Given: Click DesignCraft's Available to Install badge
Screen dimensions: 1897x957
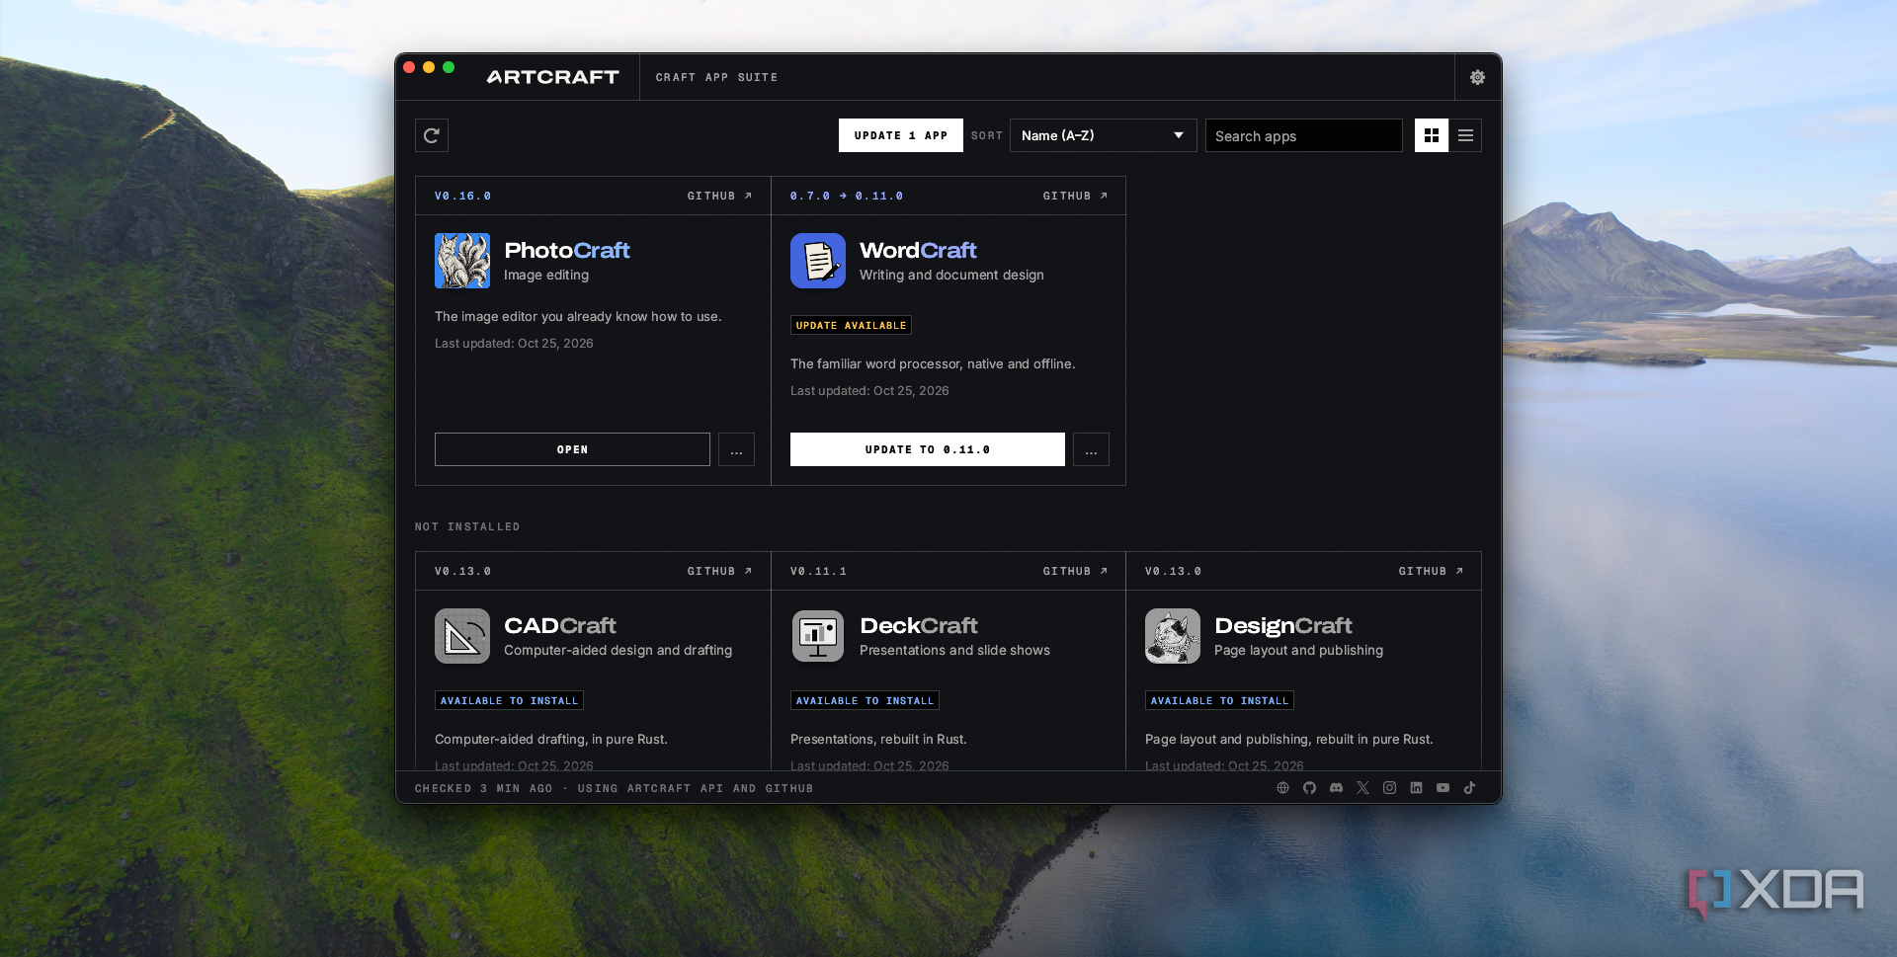Looking at the screenshot, I should 1219,700.
